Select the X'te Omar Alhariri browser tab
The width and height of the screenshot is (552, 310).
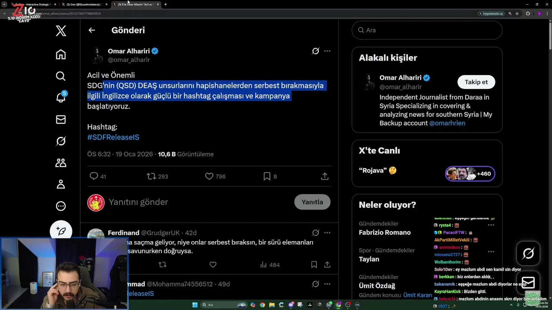(x=136, y=4)
